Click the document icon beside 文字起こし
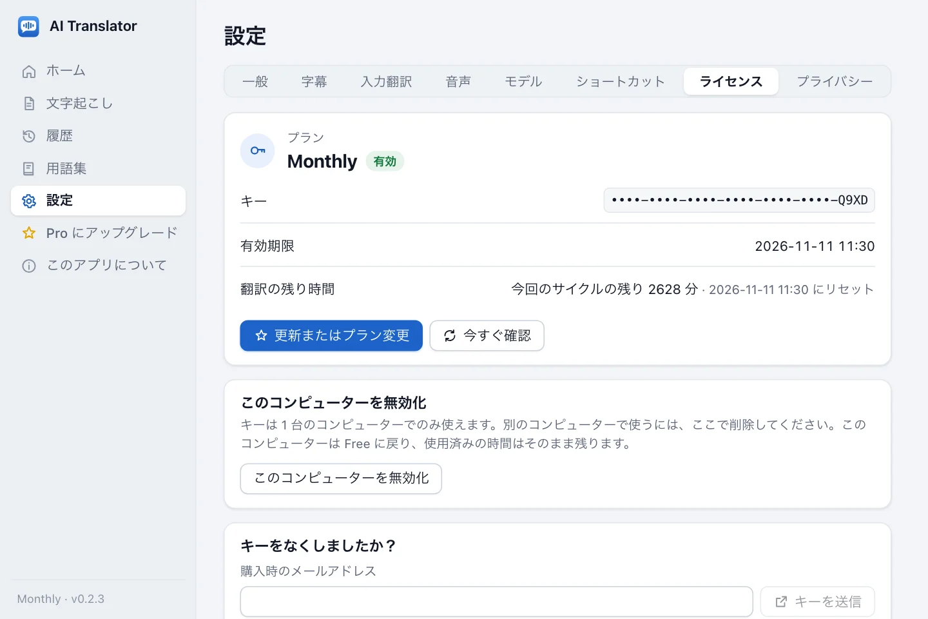The width and height of the screenshot is (928, 619). pyautogui.click(x=29, y=103)
